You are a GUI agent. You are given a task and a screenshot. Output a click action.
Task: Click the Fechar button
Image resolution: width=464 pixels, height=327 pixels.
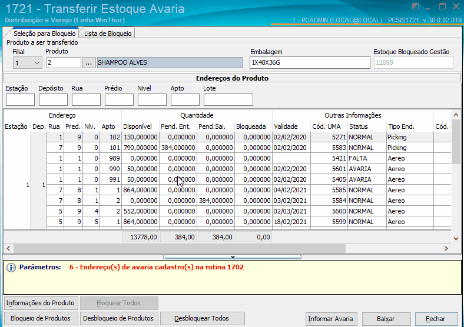pyautogui.click(x=435, y=319)
